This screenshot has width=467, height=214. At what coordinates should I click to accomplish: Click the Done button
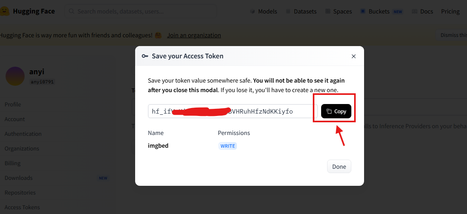pos(339,167)
